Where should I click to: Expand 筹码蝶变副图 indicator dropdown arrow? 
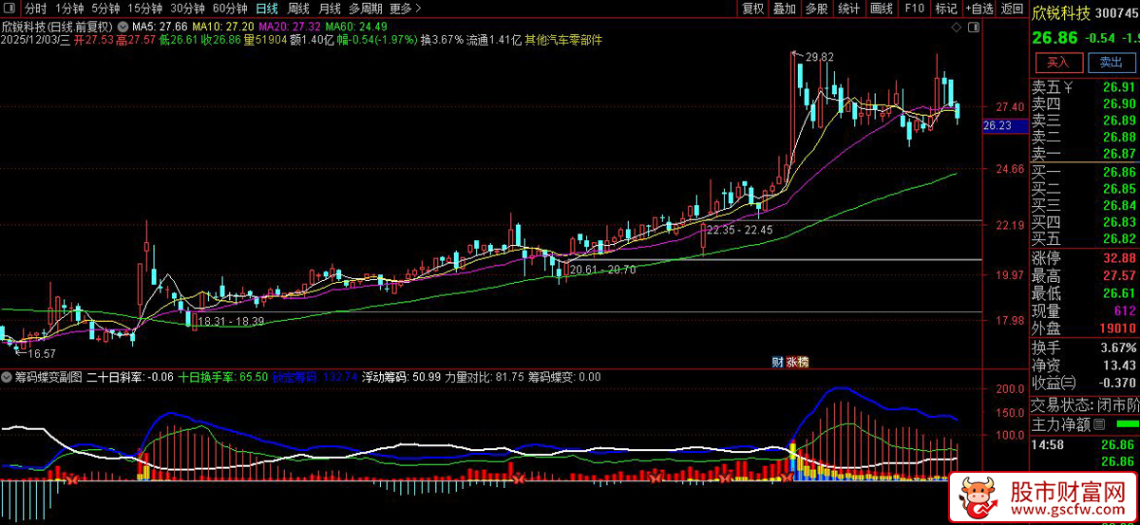(x=7, y=377)
